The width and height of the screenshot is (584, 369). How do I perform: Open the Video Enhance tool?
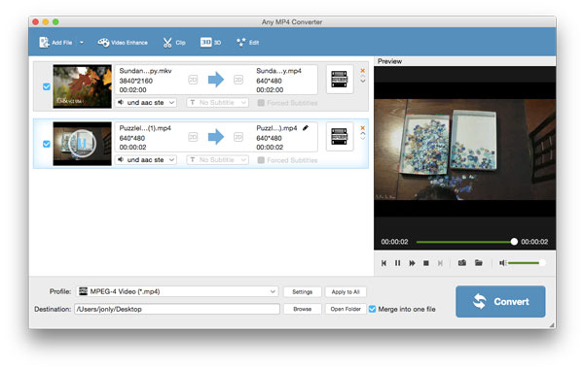(x=123, y=43)
